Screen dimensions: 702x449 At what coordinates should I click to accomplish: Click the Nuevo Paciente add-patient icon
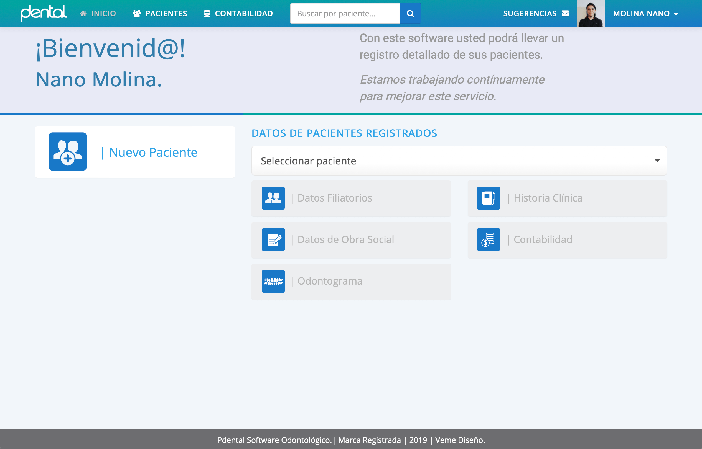click(67, 152)
